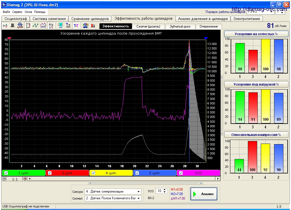Click the ΔM1=7.00 marker readout

click(178, 198)
